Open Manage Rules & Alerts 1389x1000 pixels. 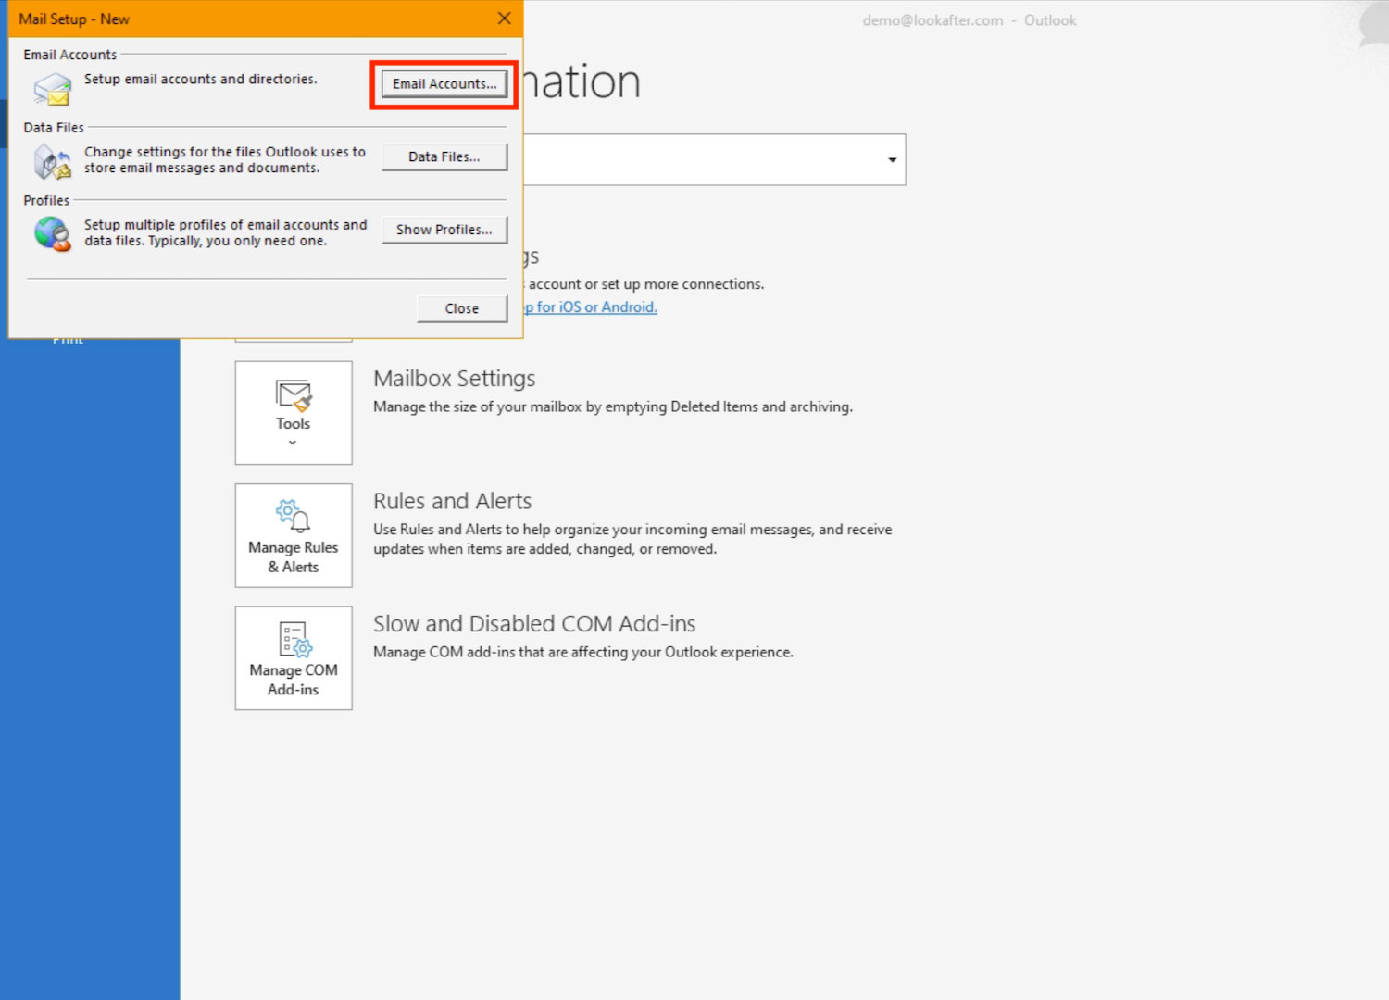294,535
